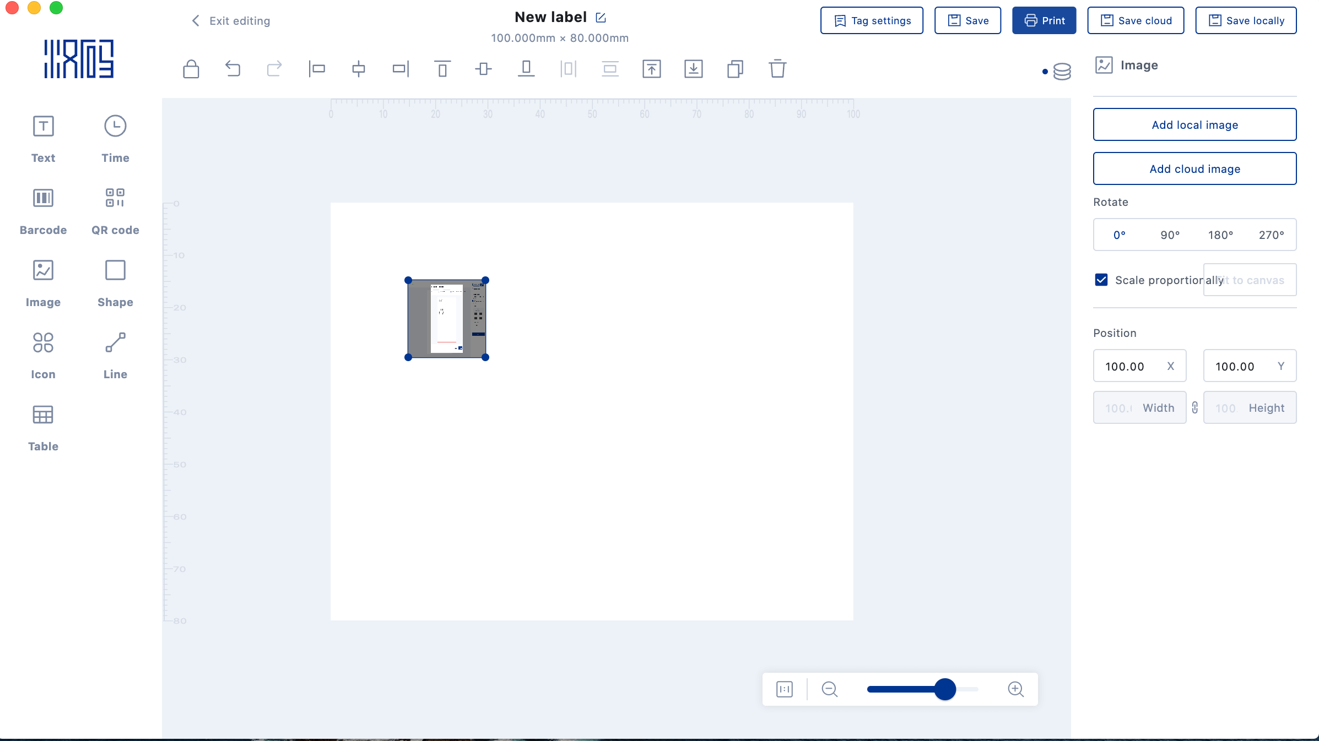Set rotation to 90°
The height and width of the screenshot is (741, 1319).
click(x=1170, y=235)
